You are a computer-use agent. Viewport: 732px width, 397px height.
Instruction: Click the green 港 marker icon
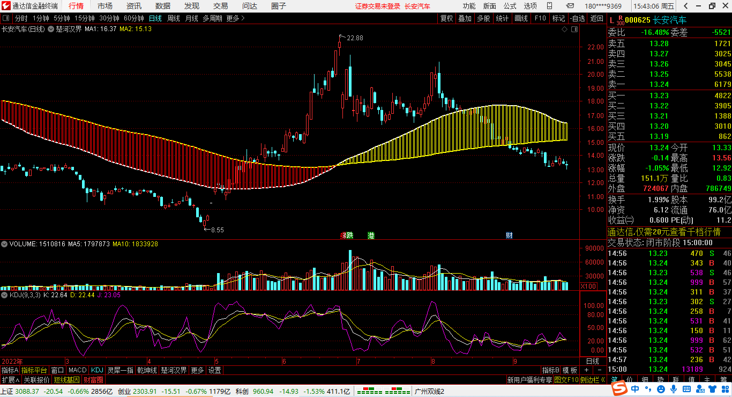point(371,235)
